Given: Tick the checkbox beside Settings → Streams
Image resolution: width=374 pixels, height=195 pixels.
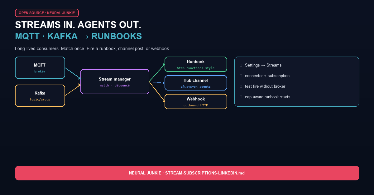Looking at the screenshot, I should click(241, 65).
